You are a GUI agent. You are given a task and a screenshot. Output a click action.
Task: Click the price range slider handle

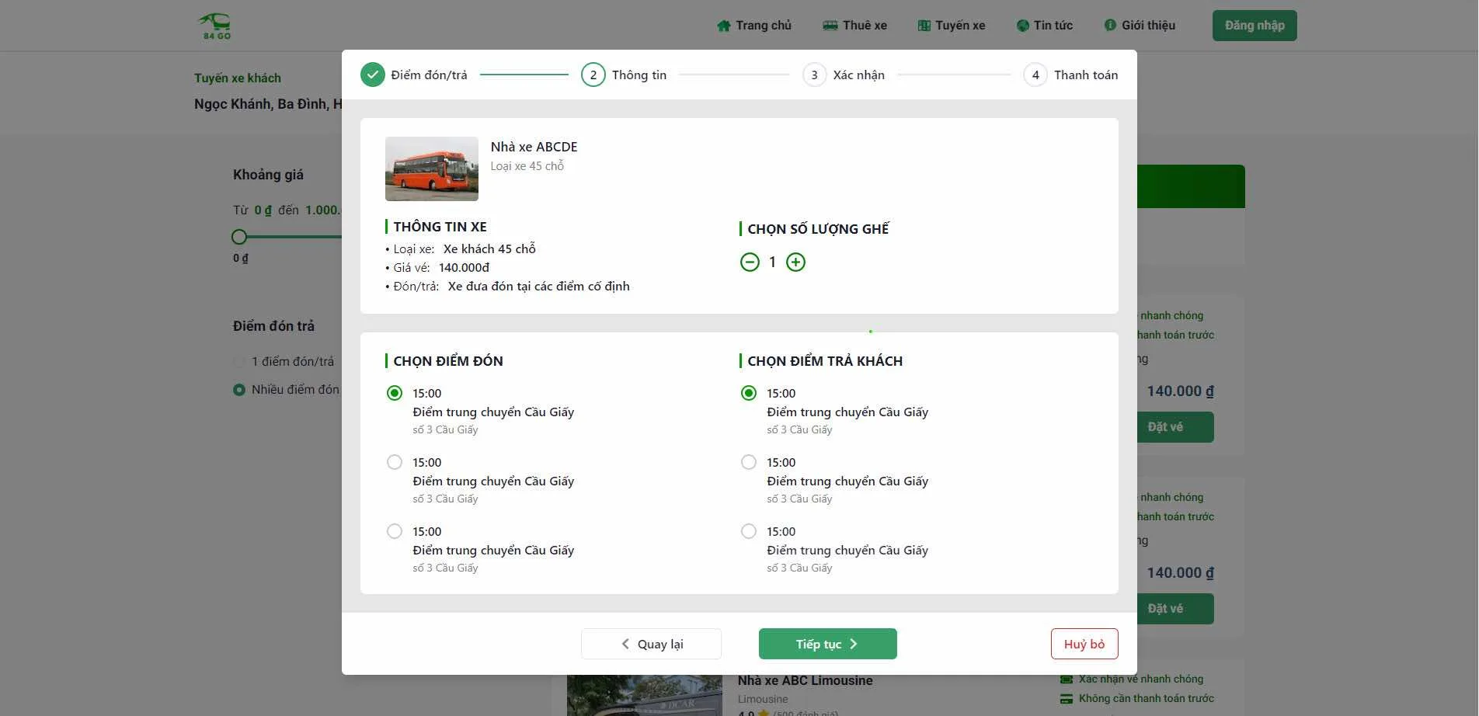239,237
